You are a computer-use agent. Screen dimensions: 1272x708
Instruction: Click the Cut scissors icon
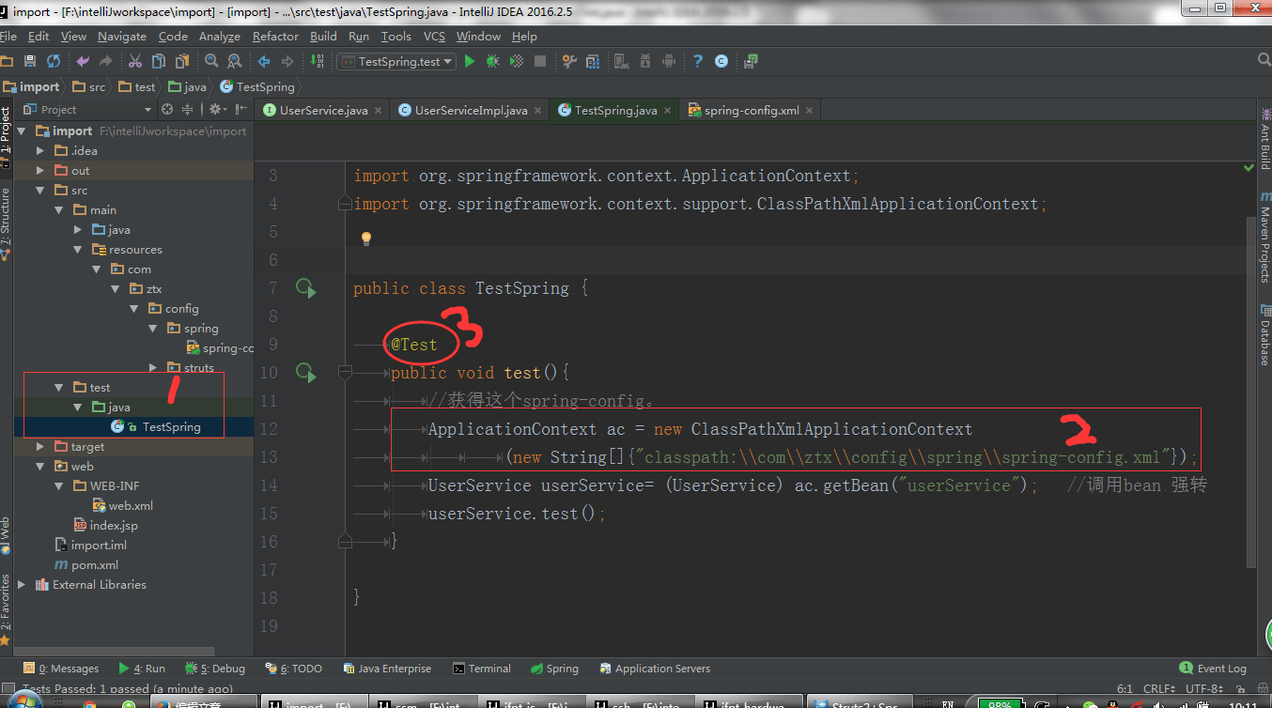coord(135,61)
